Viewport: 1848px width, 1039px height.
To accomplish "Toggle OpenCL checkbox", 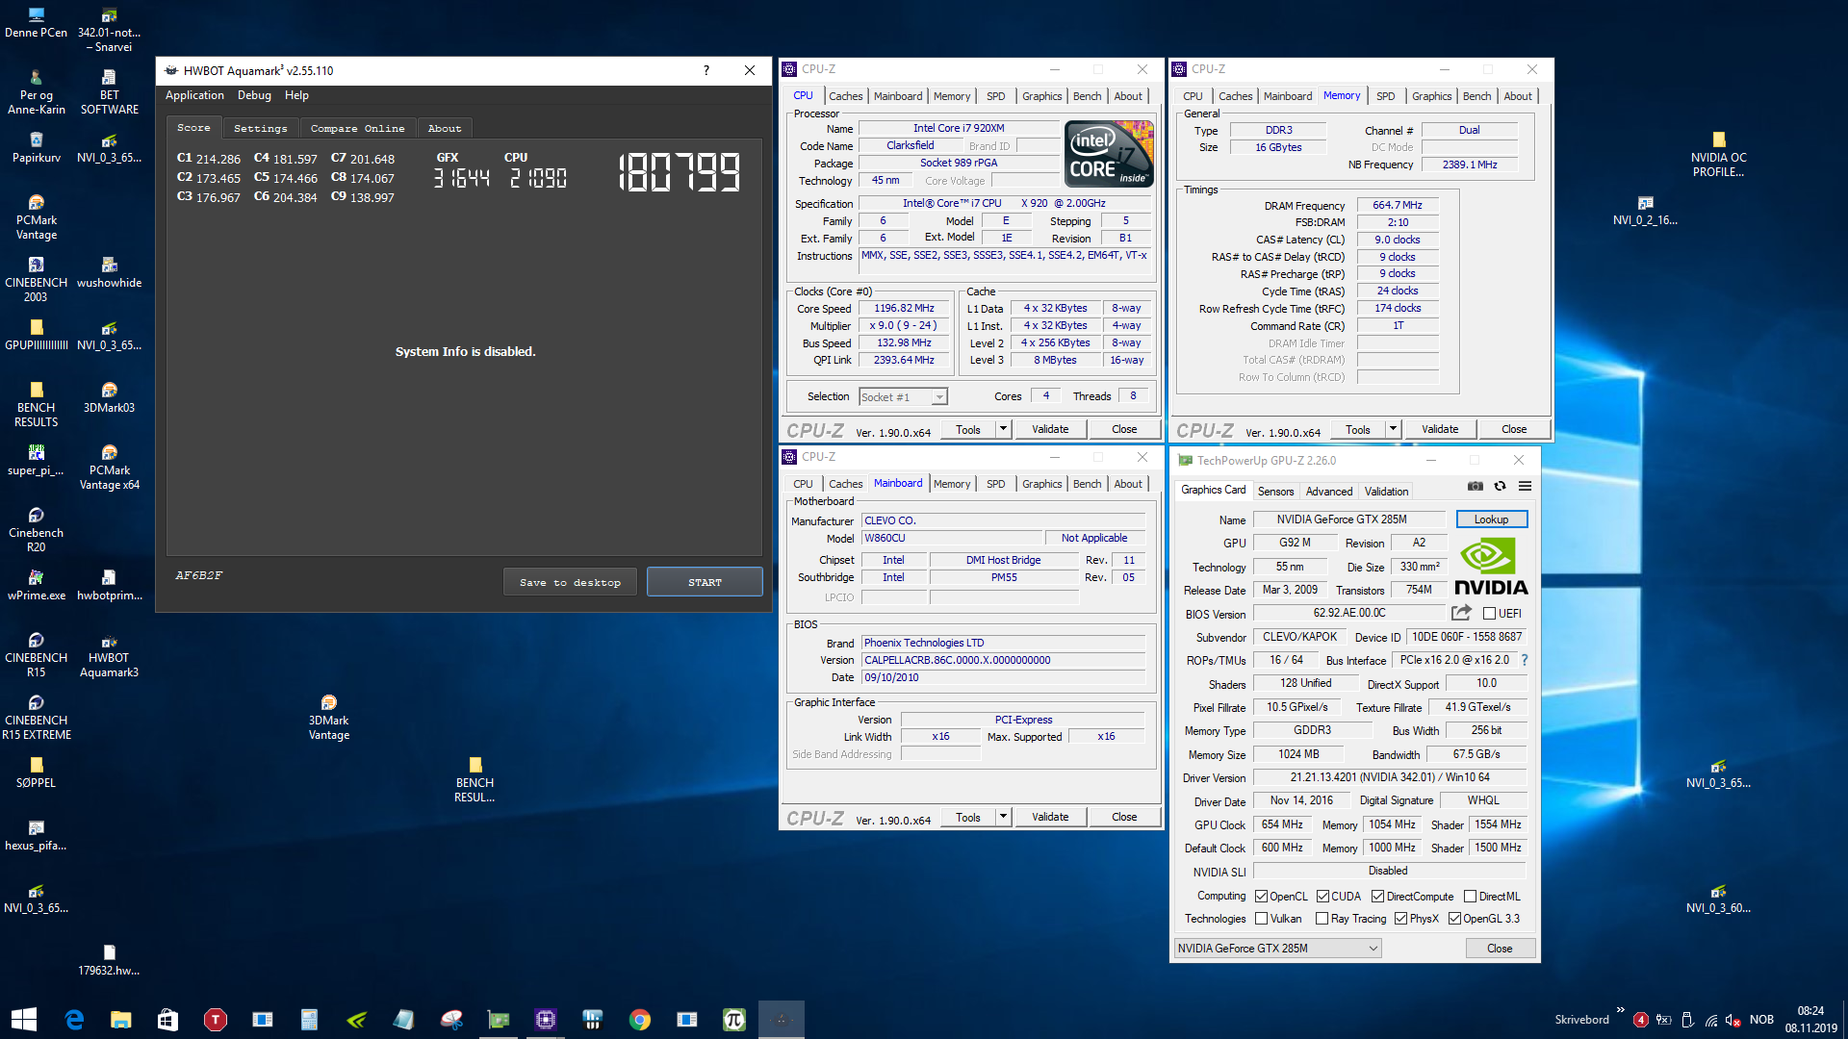I will click(1261, 897).
